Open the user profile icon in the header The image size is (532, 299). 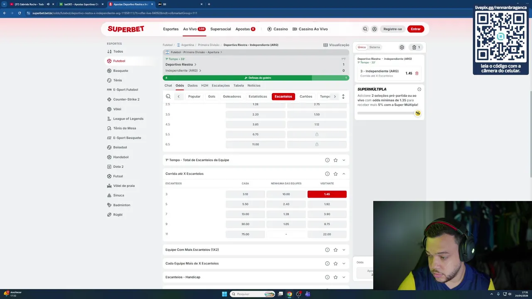point(374,29)
